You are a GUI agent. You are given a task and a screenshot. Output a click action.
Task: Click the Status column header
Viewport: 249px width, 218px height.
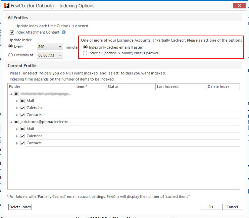pyautogui.click(x=131, y=87)
